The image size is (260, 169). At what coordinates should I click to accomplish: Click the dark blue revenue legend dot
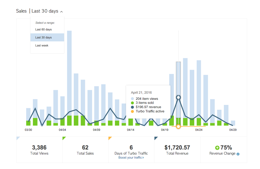pos(133,107)
